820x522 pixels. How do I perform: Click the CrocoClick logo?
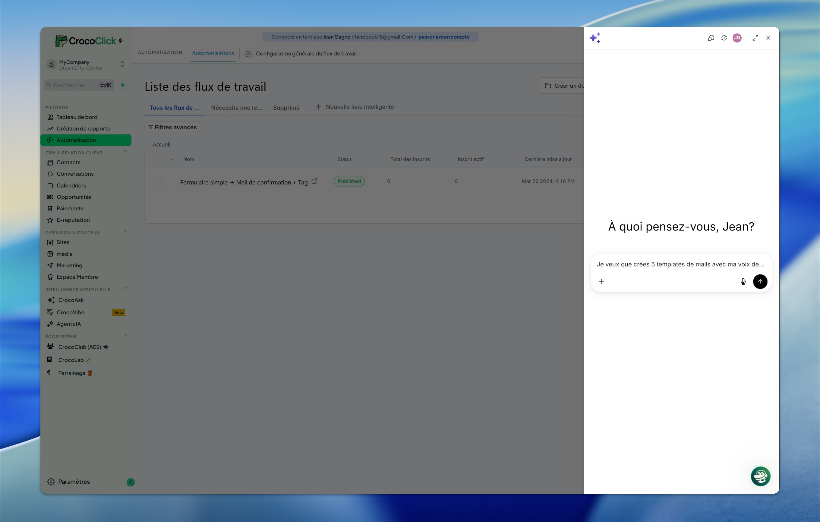(x=89, y=41)
